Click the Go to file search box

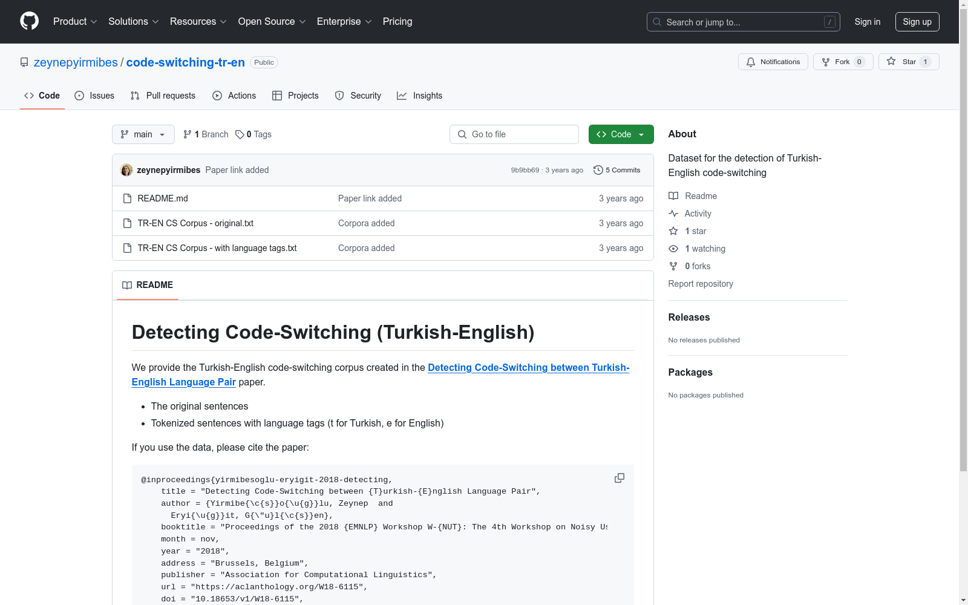514,134
